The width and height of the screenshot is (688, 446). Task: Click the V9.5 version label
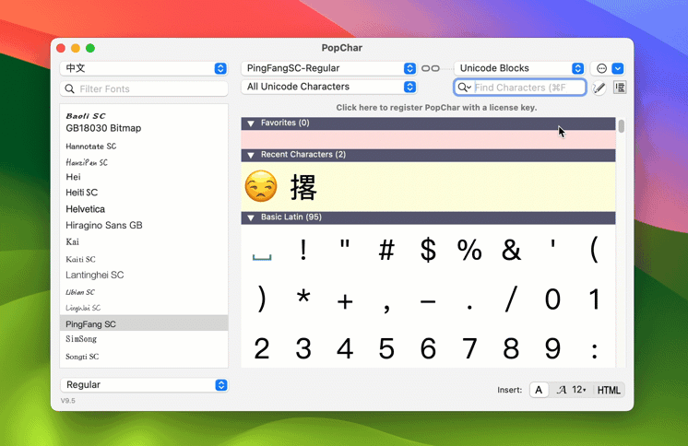click(68, 401)
